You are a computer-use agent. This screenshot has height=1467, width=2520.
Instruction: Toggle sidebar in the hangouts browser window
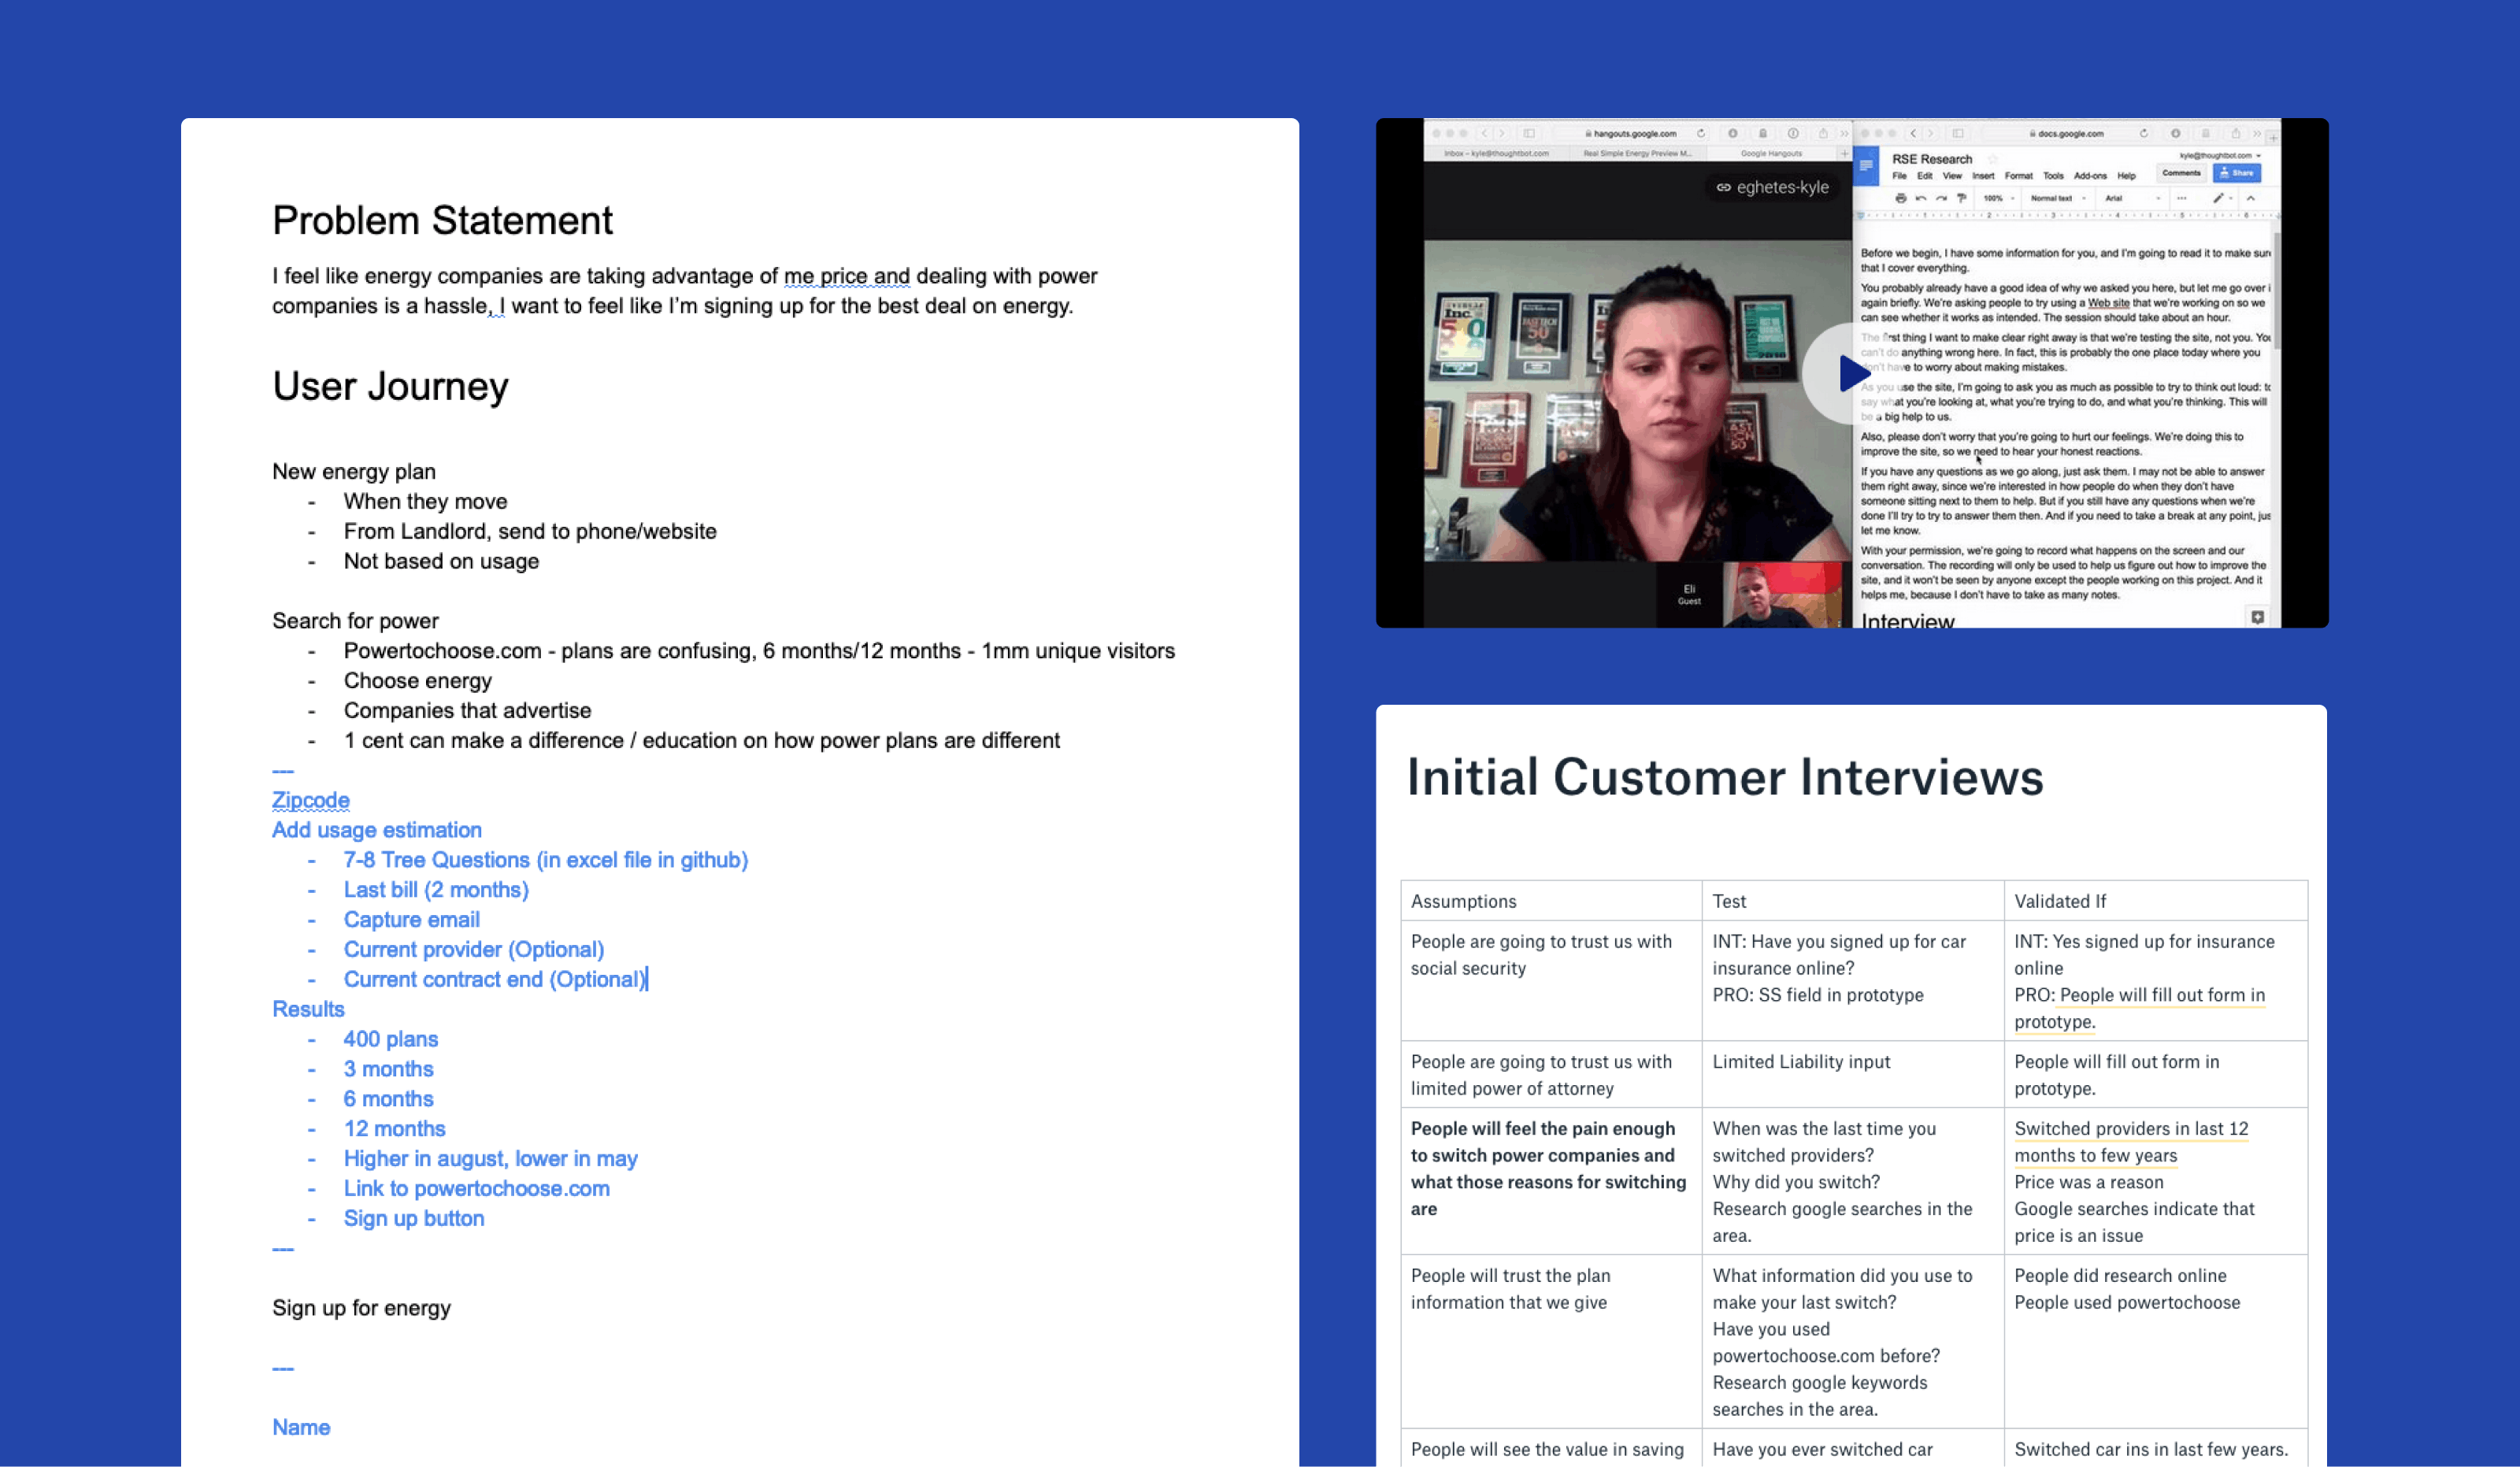pos(1529,134)
